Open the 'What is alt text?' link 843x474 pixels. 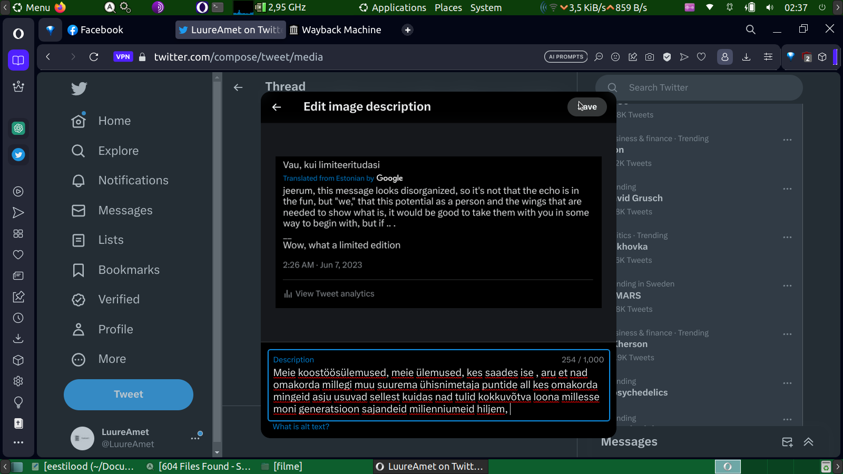coord(301,427)
